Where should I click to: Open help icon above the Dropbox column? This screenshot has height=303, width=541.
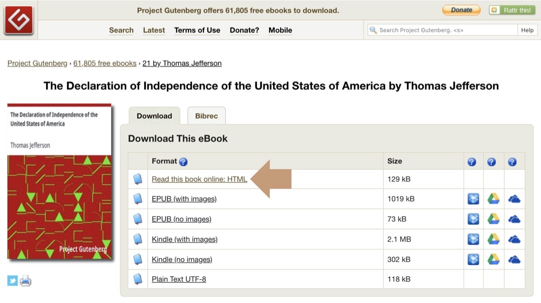471,161
